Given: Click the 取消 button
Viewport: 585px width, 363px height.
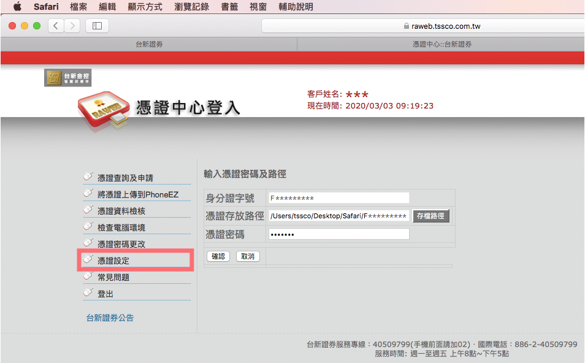Looking at the screenshot, I should click(x=248, y=256).
